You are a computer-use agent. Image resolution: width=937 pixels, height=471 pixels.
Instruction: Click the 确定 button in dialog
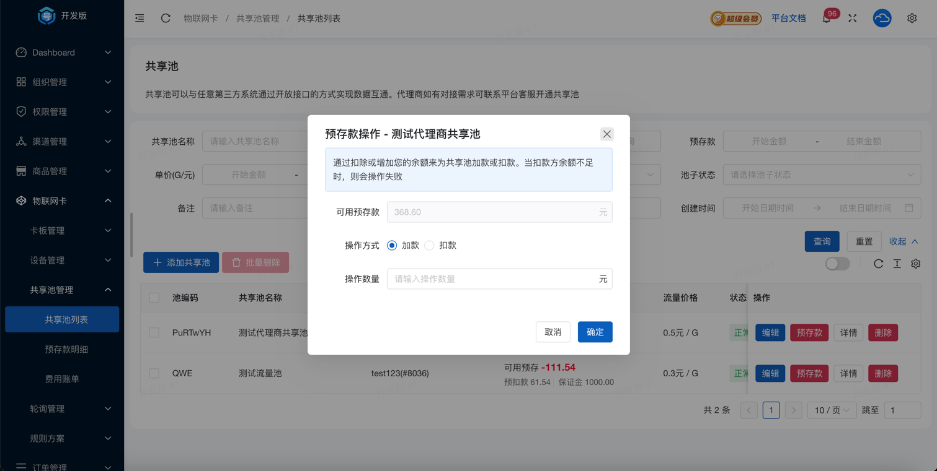595,332
